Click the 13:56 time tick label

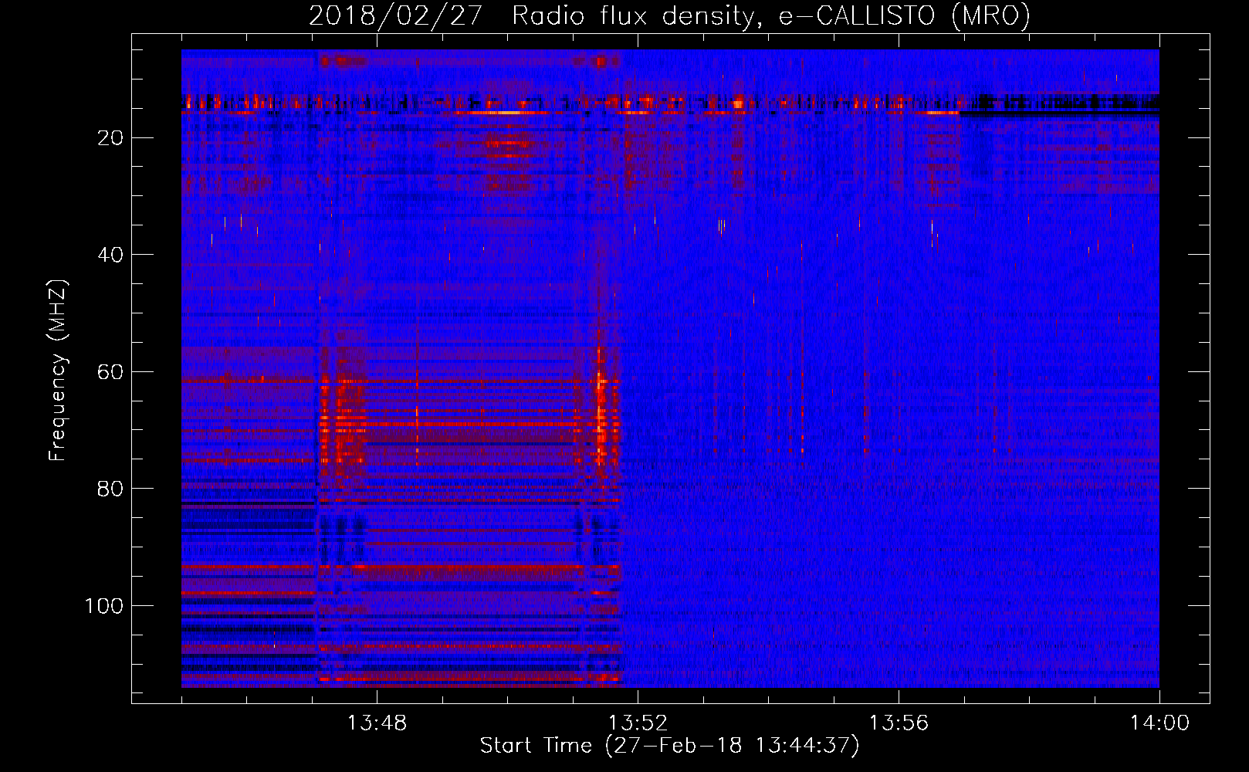click(x=899, y=723)
